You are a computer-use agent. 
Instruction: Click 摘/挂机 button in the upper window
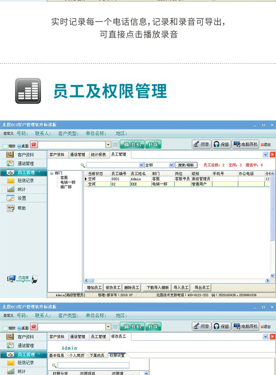(x=132, y=145)
